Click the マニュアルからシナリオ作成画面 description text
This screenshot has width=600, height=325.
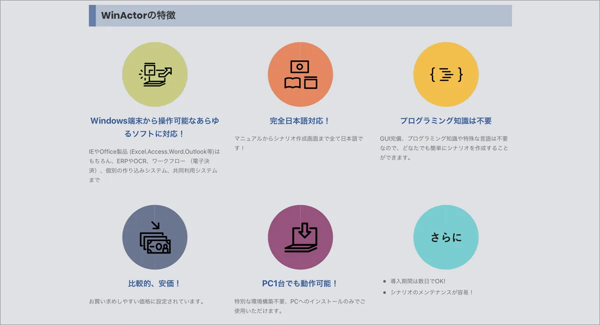click(x=299, y=143)
